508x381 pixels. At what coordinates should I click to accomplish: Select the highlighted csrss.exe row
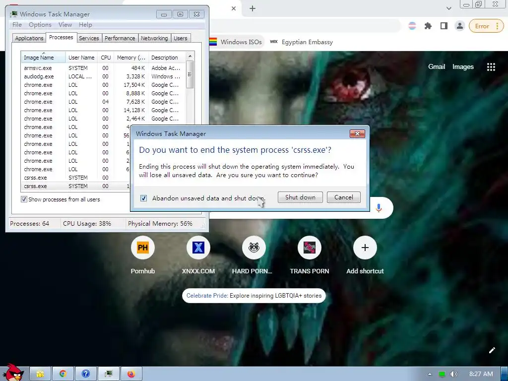click(x=75, y=186)
